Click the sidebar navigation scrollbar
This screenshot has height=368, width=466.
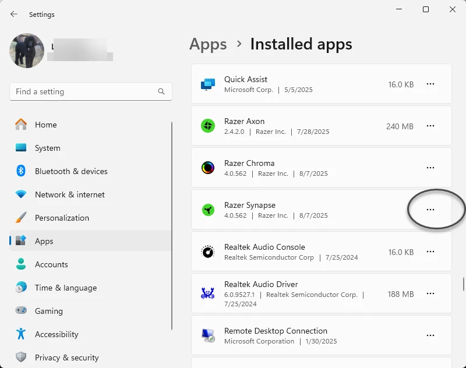pyautogui.click(x=172, y=226)
